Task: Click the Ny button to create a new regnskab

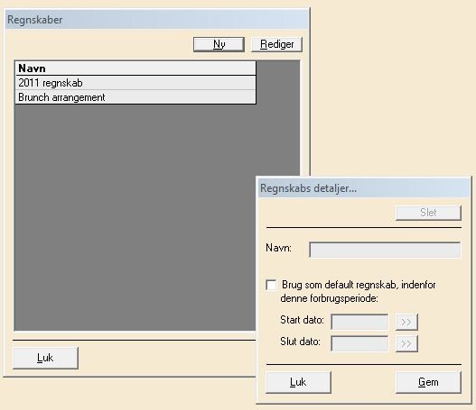Action: tap(219, 44)
